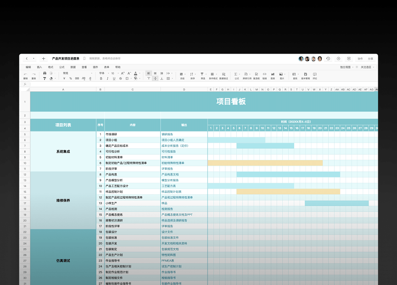Insert a 图片 image

281,76
